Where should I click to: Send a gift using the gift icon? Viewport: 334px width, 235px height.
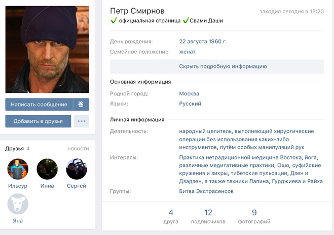pos(81,104)
